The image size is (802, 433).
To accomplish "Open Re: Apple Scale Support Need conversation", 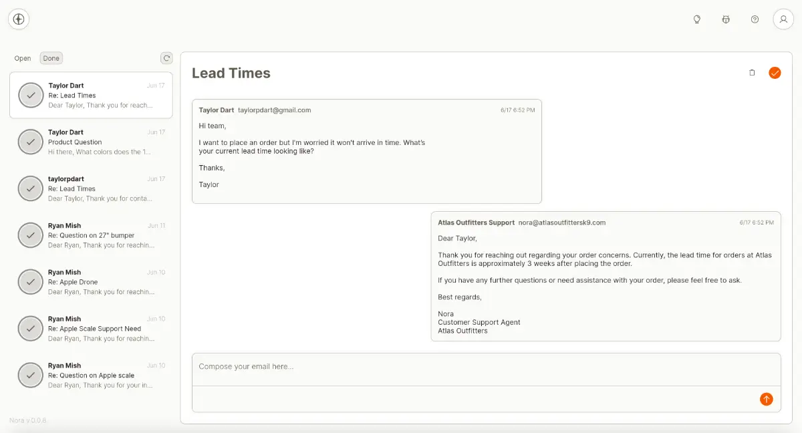I will 100,329.
